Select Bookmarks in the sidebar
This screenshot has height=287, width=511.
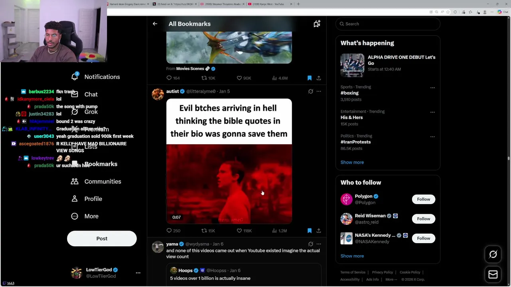click(x=101, y=164)
